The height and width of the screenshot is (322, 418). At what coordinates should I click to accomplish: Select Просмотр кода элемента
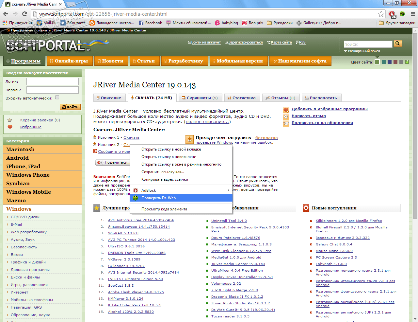point(181,209)
